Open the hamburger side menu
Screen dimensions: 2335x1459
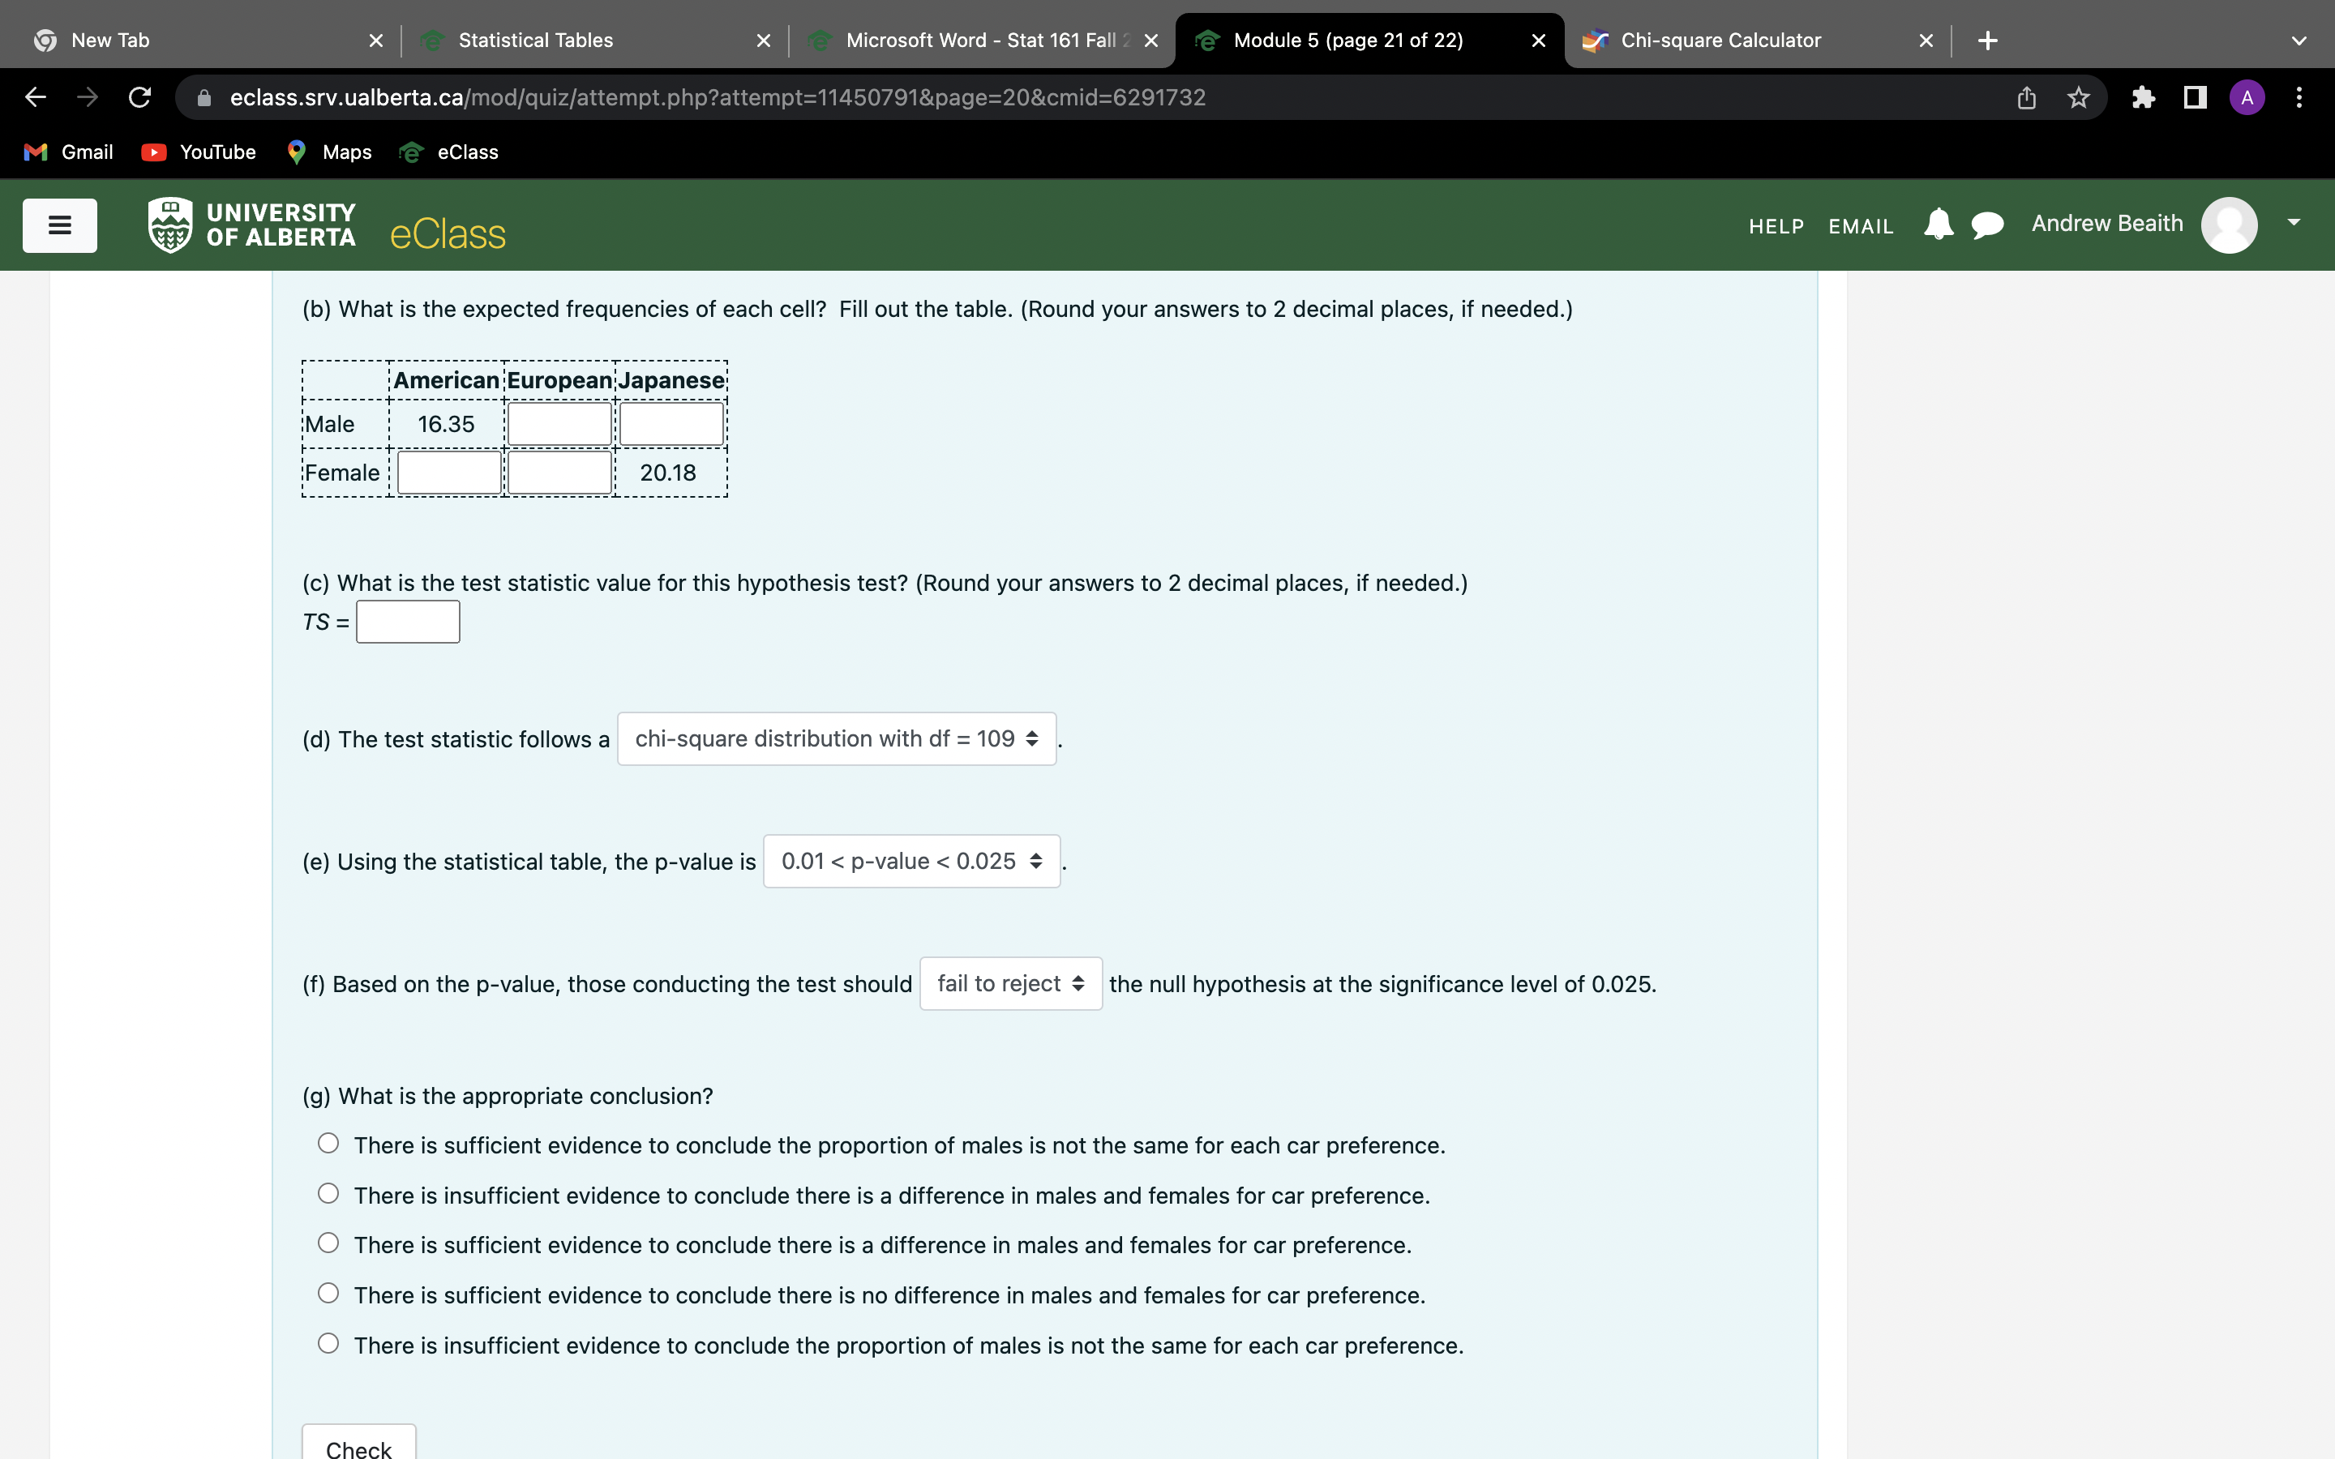60,226
